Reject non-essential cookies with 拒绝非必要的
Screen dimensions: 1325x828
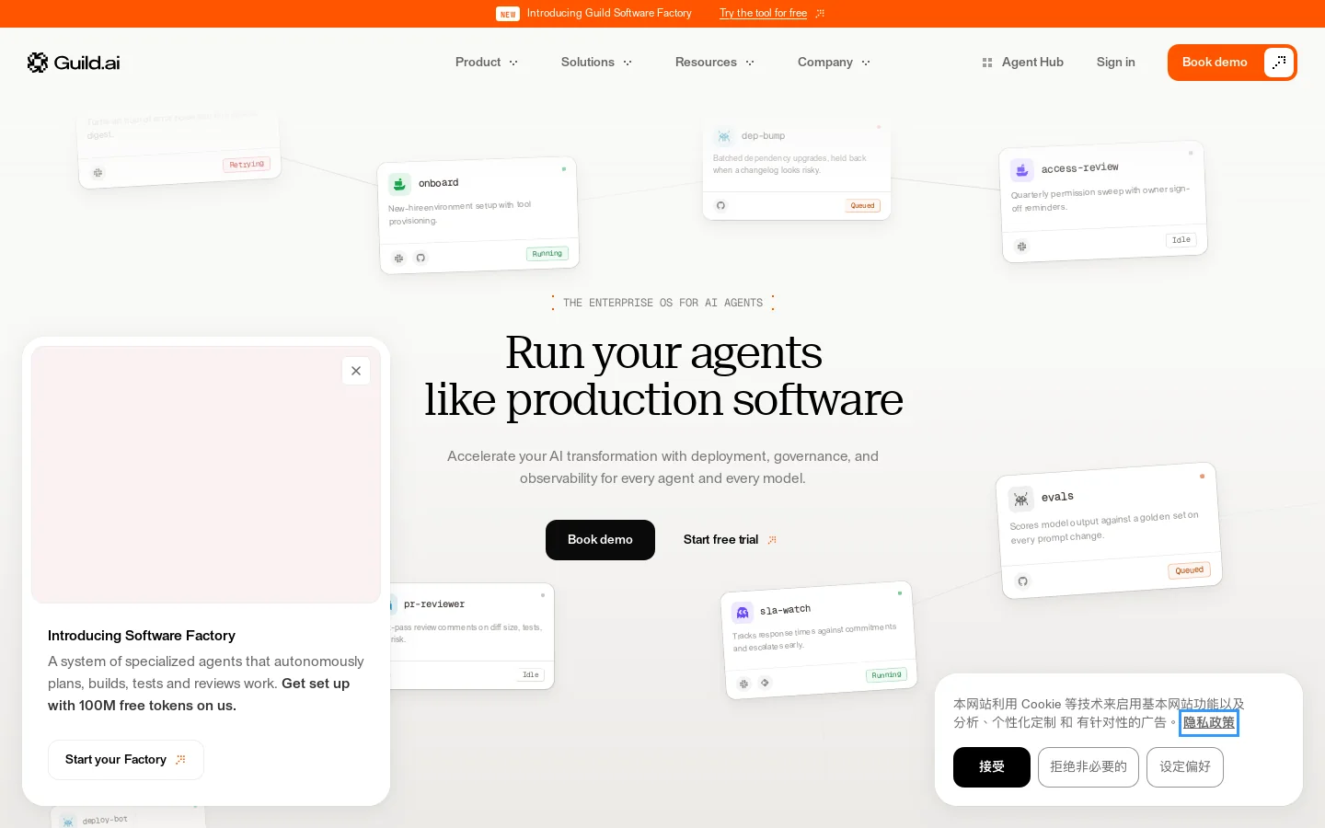pyautogui.click(x=1089, y=767)
